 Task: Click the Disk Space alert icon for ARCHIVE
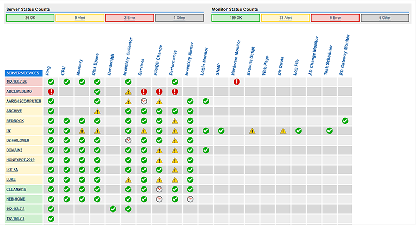coord(97,111)
